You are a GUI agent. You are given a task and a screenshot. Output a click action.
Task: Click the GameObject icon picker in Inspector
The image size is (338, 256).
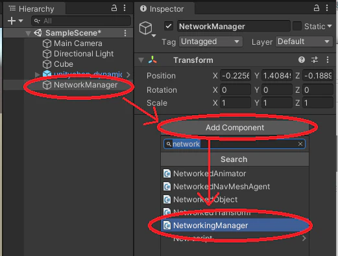click(x=147, y=29)
